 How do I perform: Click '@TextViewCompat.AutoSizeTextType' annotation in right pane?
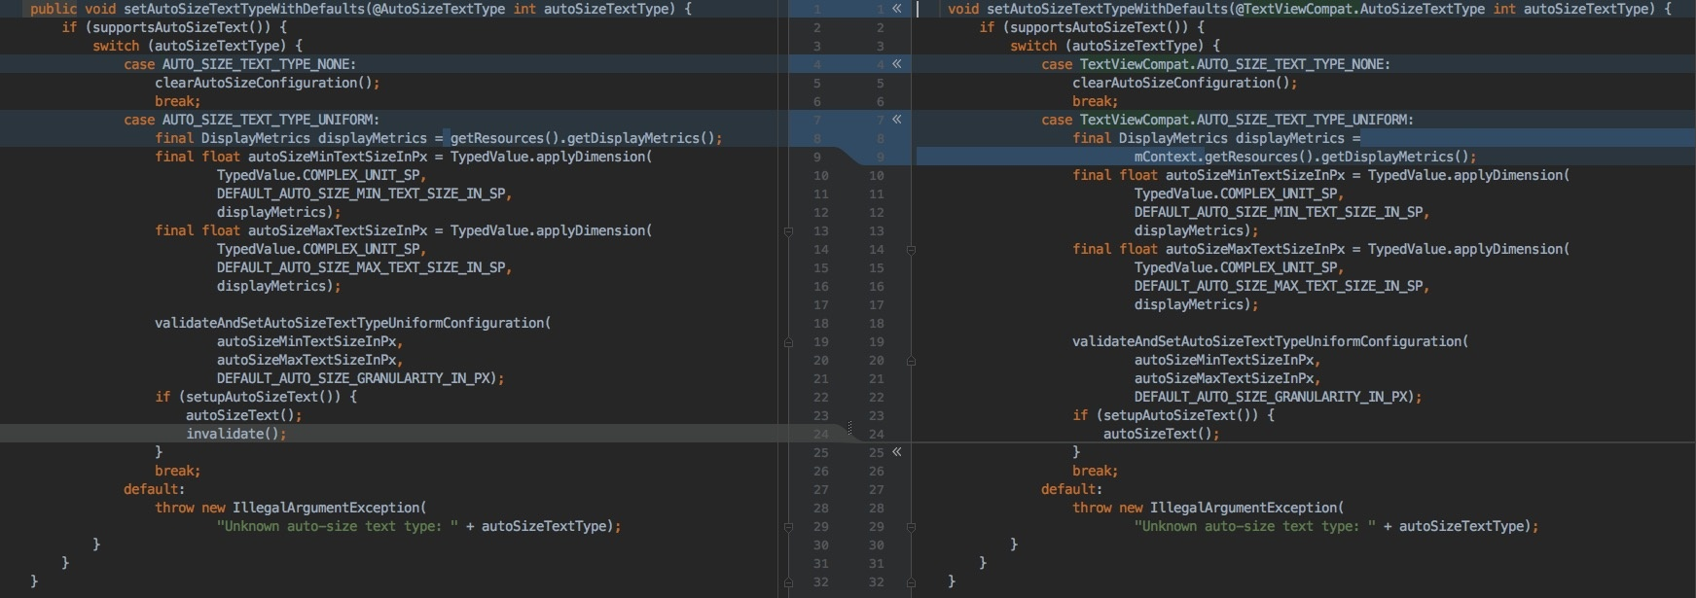[x=1361, y=9]
